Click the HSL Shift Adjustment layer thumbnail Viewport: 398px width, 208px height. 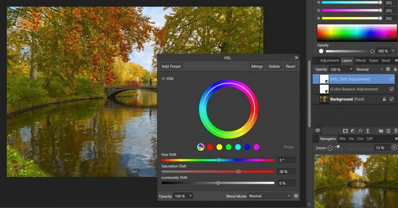[324, 79]
